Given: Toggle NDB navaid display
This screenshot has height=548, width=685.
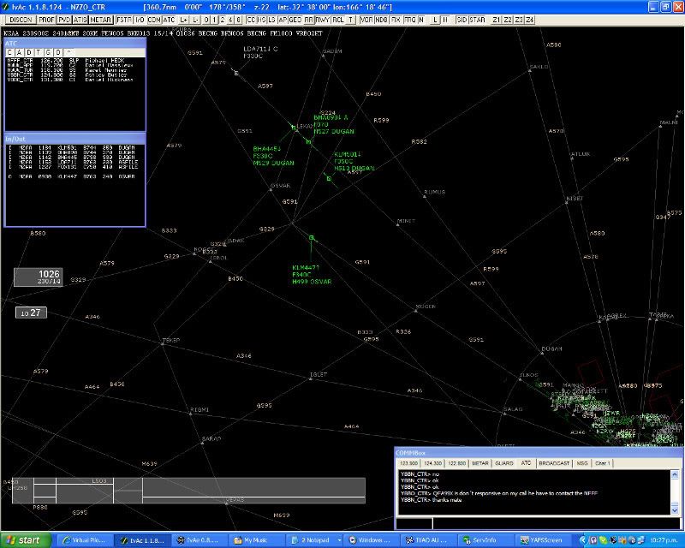Looking at the screenshot, I should (x=381, y=19).
